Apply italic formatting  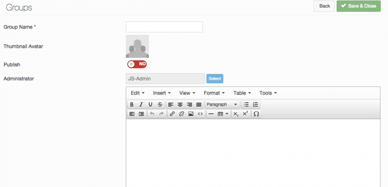point(141,105)
